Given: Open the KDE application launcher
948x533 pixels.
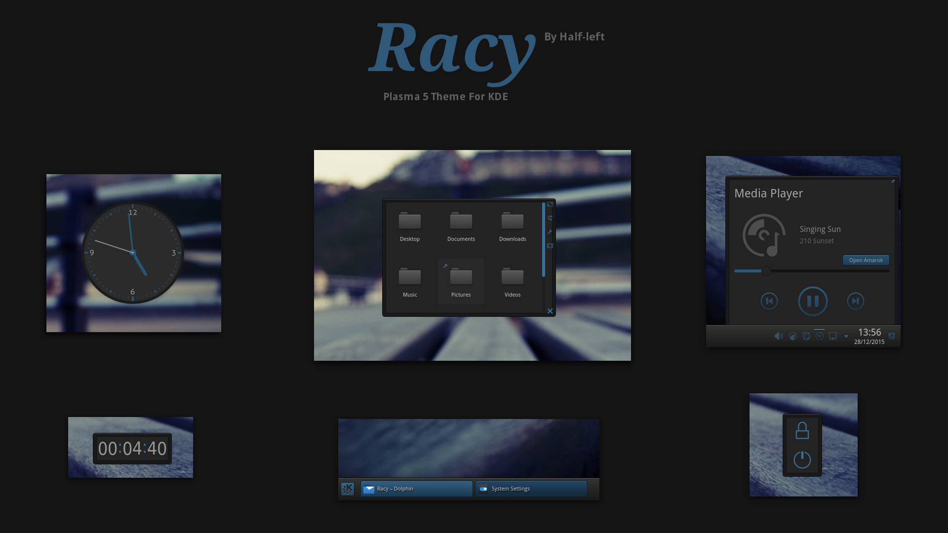Looking at the screenshot, I should [x=348, y=489].
